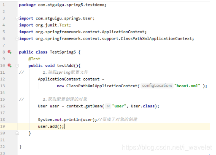This screenshot has height=155, width=216.
Task: Click user.add() on line 19
Action: [50, 126]
